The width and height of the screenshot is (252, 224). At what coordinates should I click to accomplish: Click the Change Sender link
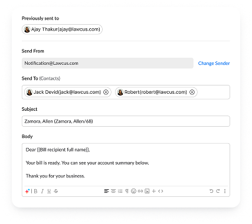coord(214,63)
